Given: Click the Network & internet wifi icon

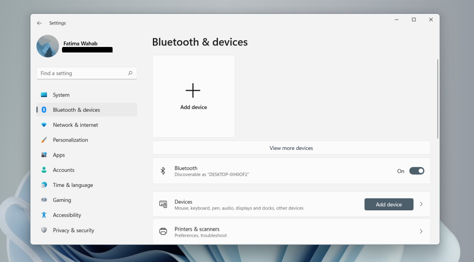Looking at the screenshot, I should point(44,125).
